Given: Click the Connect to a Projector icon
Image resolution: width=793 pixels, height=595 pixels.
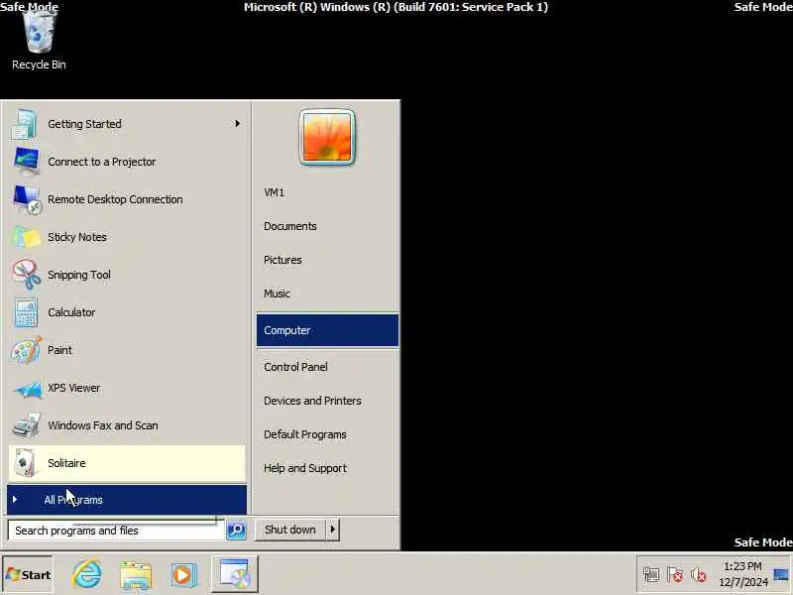Looking at the screenshot, I should [x=26, y=162].
